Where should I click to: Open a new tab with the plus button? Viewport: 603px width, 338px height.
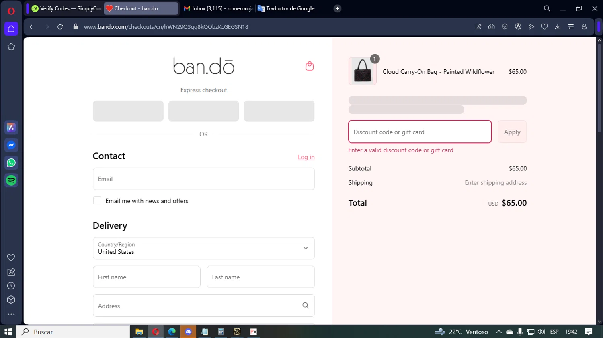coord(337,8)
